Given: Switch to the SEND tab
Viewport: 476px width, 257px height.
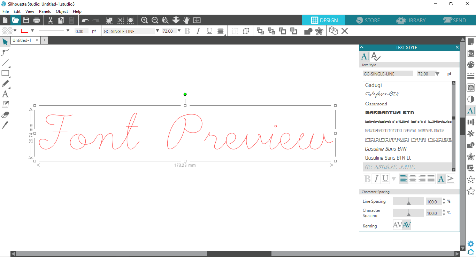Looking at the screenshot, I should tap(454, 20).
